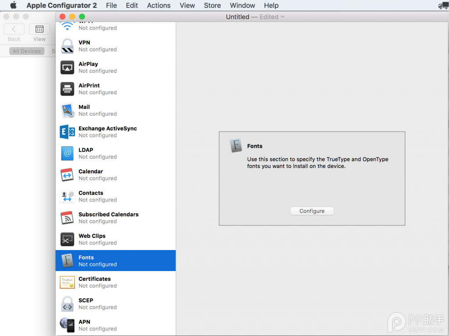The width and height of the screenshot is (449, 336).
Task: Select the Web Clips scissors icon
Action: coord(67,239)
